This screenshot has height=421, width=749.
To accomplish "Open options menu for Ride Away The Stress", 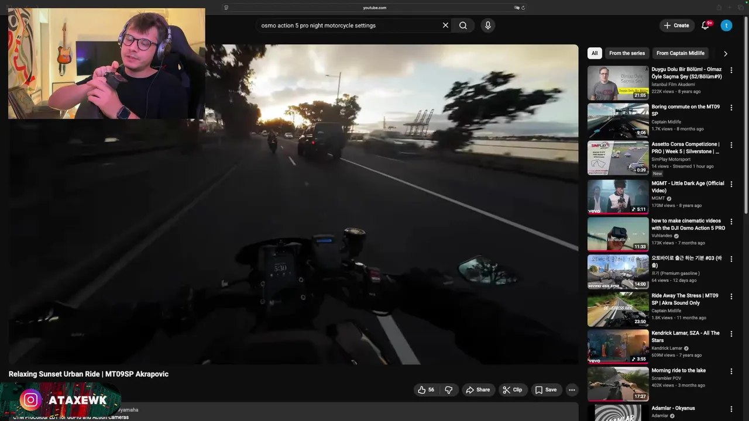I will 731,296.
